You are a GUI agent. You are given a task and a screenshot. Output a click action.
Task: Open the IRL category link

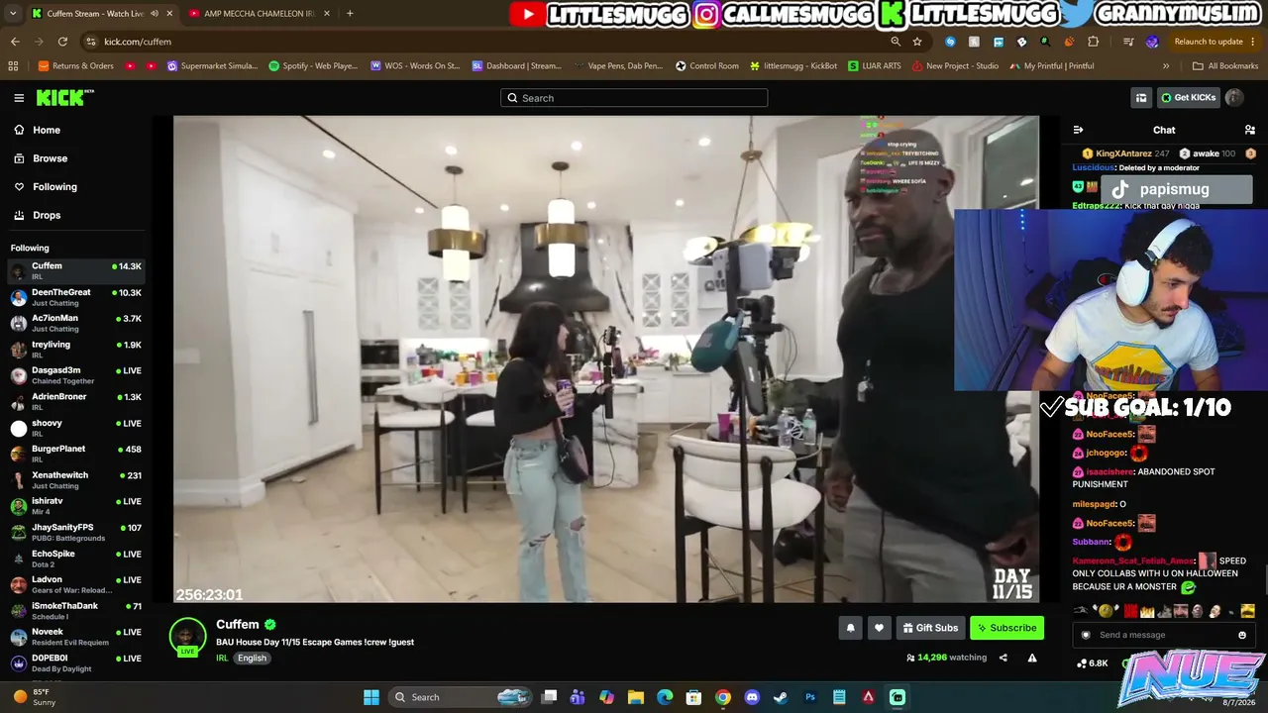222,659
